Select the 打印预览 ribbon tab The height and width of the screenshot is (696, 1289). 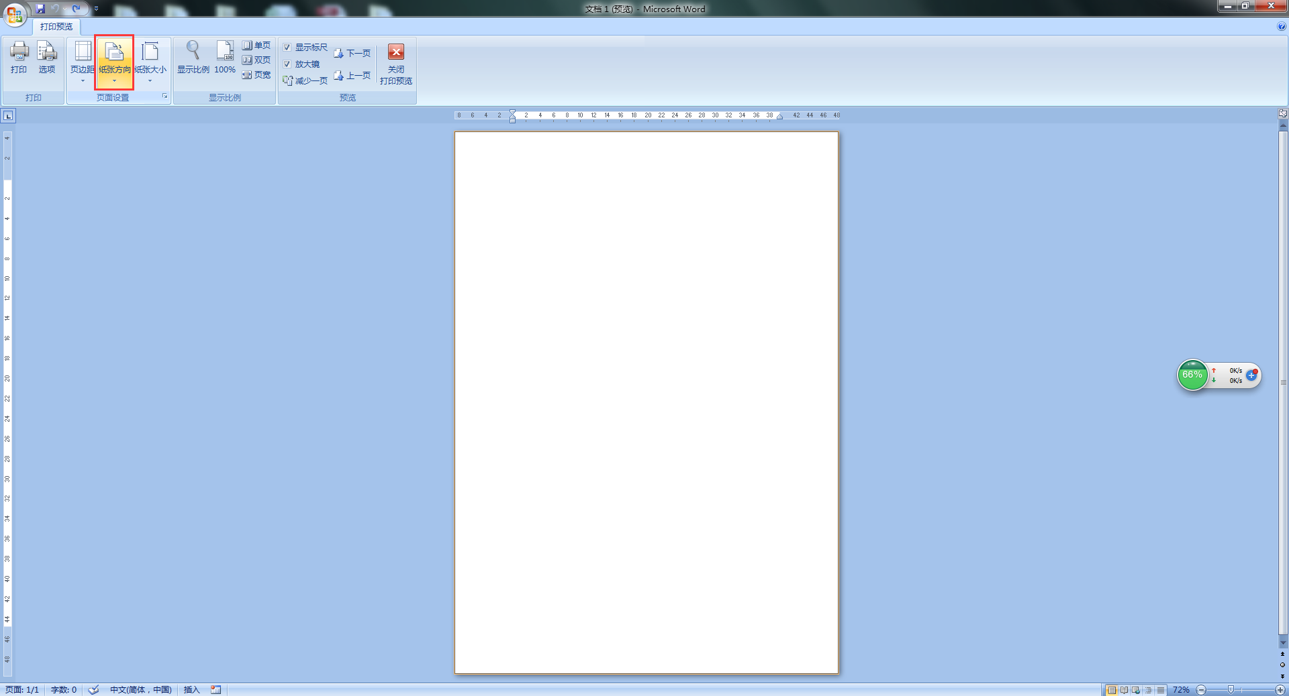[x=56, y=27]
